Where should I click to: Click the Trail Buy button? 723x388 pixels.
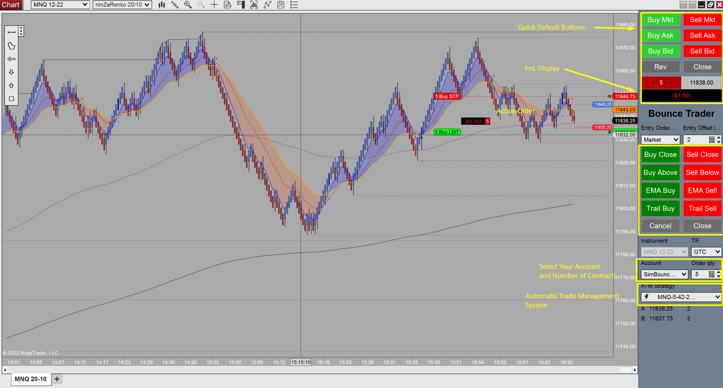pos(660,208)
